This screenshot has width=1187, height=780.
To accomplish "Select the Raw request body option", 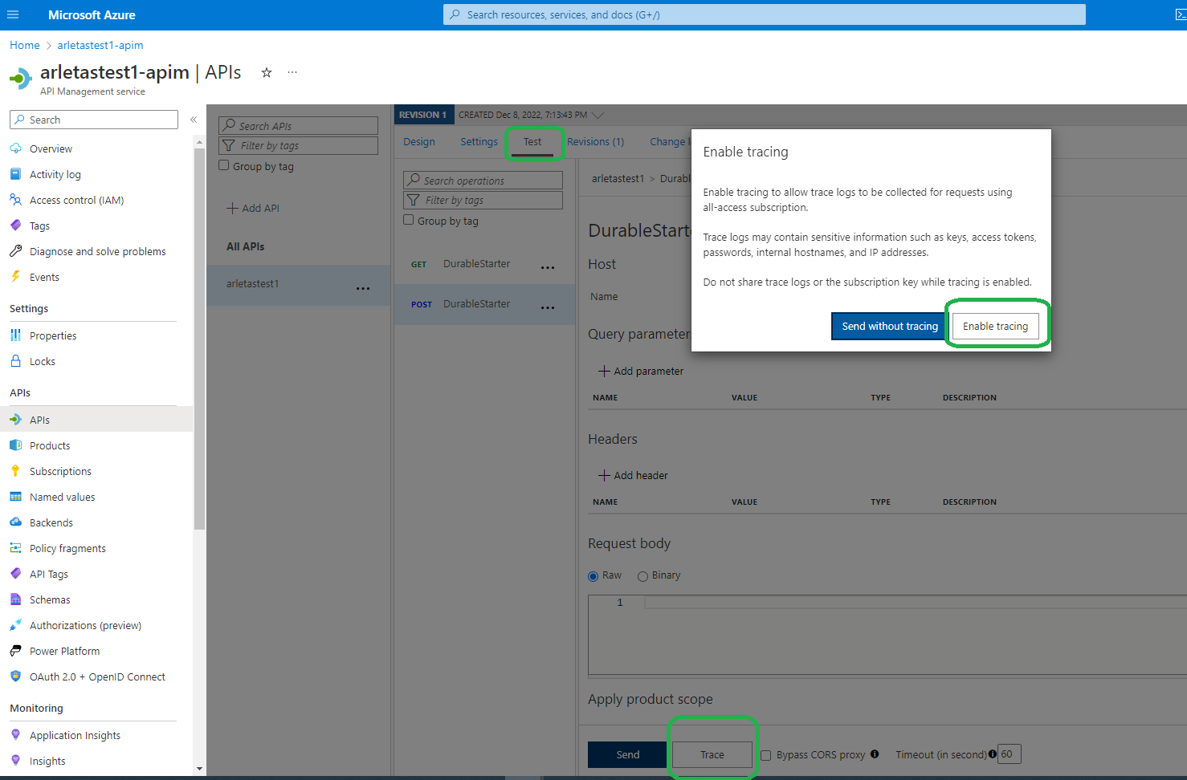I will click(593, 576).
